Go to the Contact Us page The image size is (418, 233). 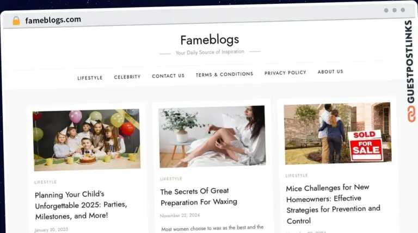(x=168, y=76)
